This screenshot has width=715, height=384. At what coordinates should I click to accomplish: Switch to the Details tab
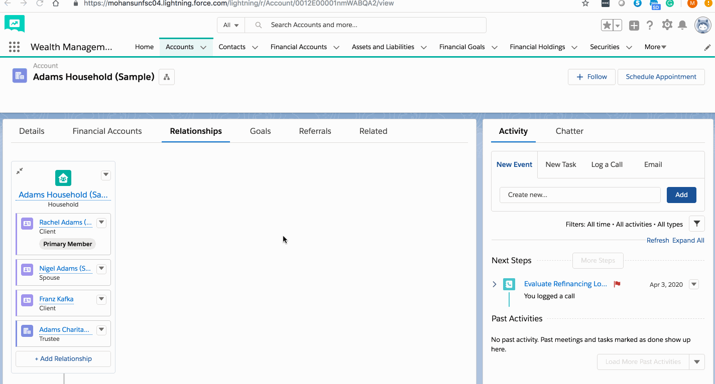click(32, 131)
